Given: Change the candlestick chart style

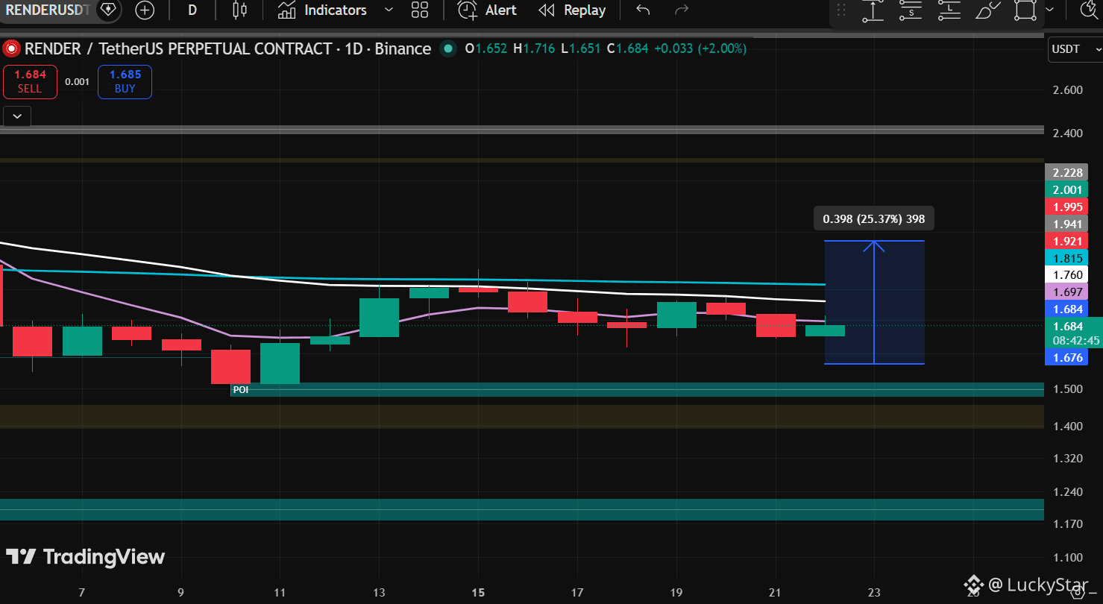Looking at the screenshot, I should coord(239,10).
